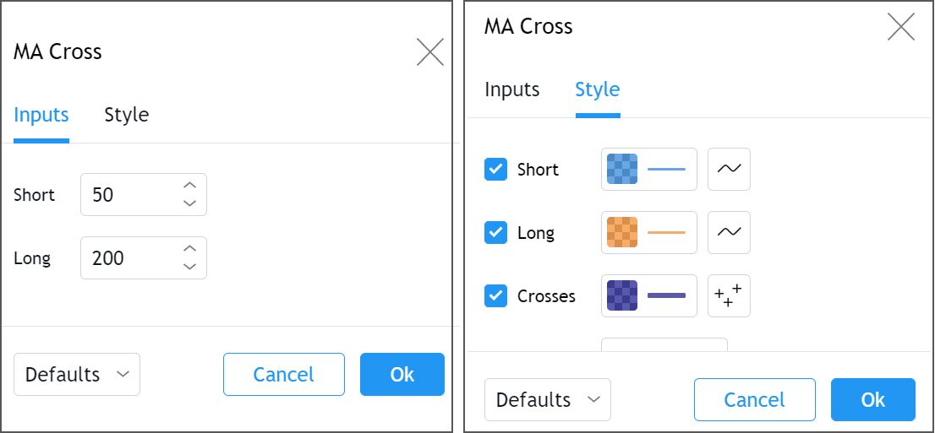Open the Long plot line-style icon
Screen dimensions: 935x433
[x=729, y=233]
